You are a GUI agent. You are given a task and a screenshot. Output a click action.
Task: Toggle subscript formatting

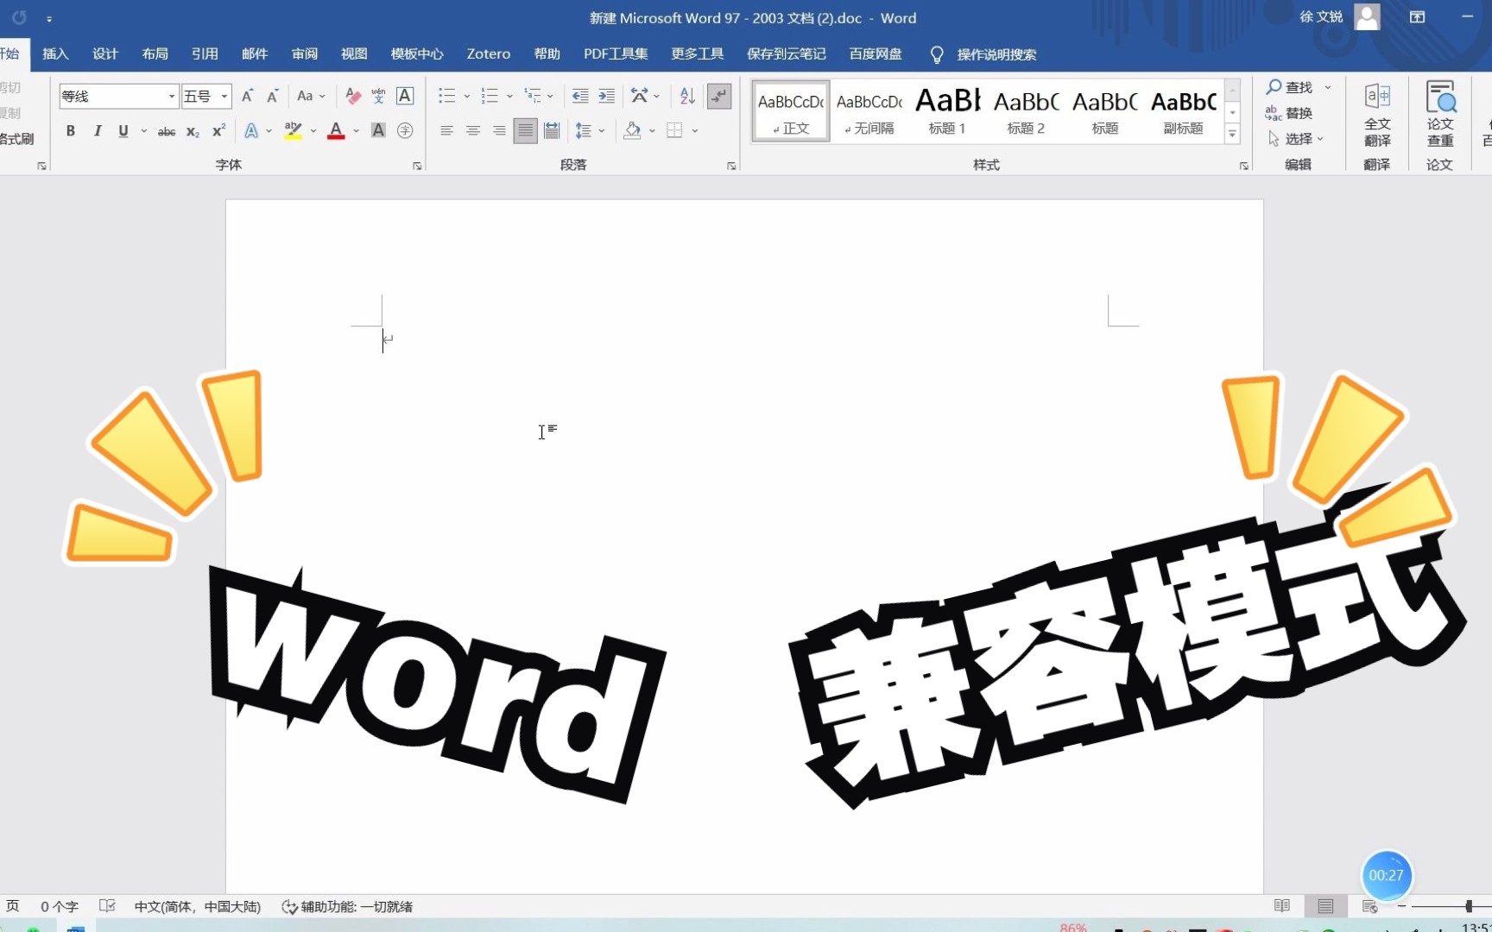[193, 131]
